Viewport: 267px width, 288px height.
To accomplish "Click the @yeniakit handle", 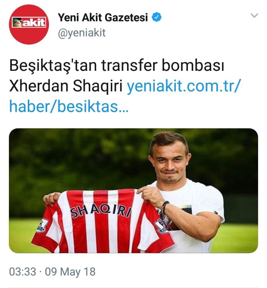I will pyautogui.click(x=82, y=33).
